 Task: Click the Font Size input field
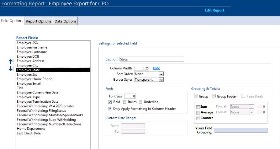click(x=130, y=96)
